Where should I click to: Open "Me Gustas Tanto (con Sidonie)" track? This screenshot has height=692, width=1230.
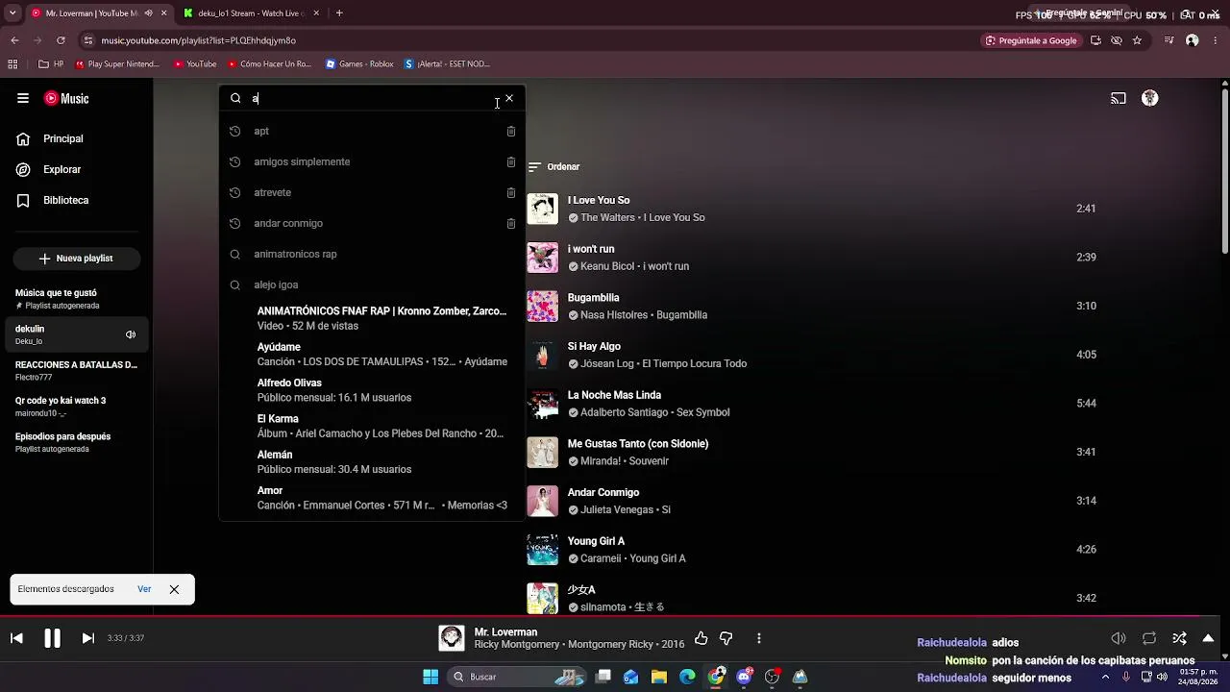[x=638, y=444]
